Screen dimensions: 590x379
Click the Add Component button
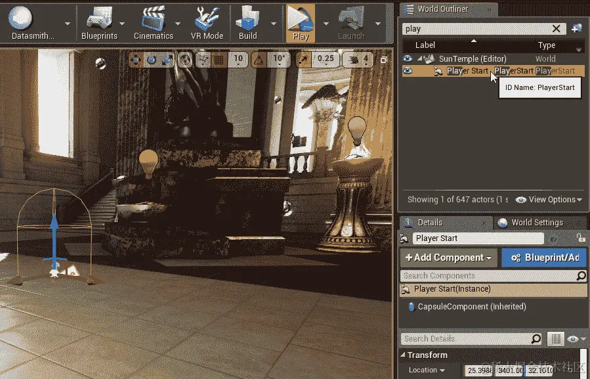448,257
